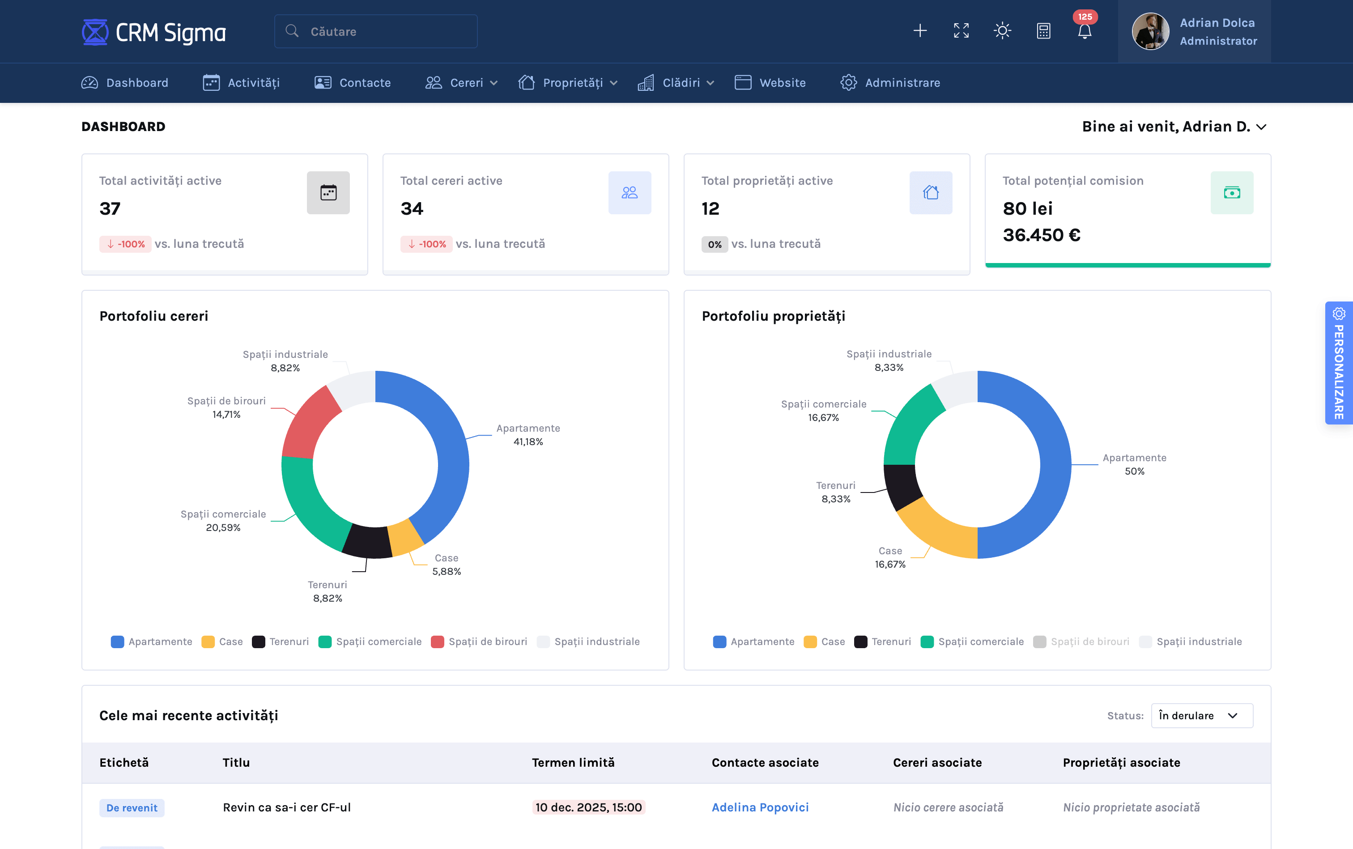Toggle fullscreen with the expand-arrows icon

(x=961, y=31)
